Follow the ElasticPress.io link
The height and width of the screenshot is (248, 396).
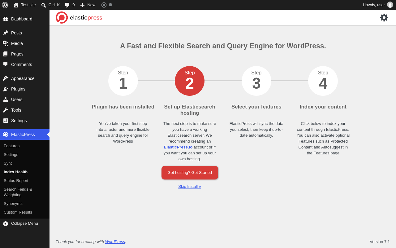(178, 147)
